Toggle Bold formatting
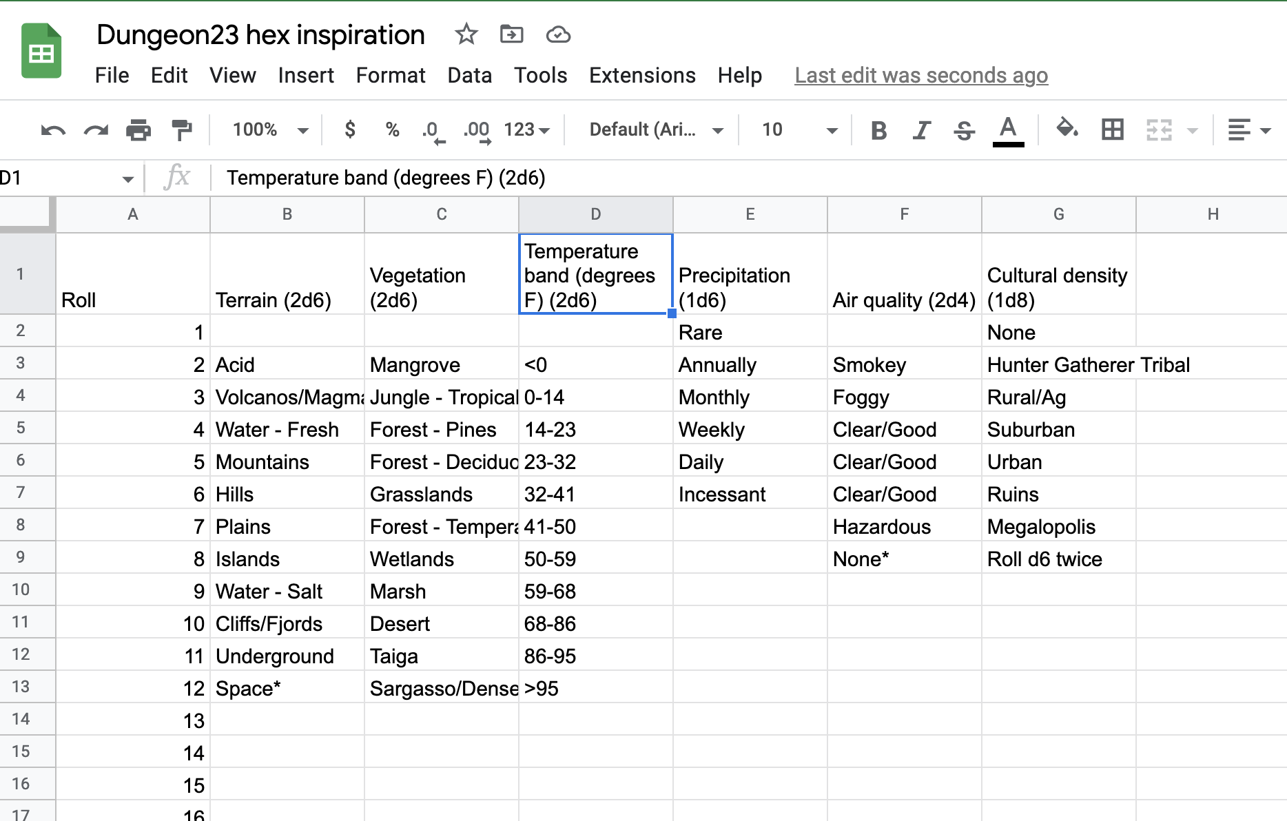This screenshot has height=821, width=1287. point(878,130)
